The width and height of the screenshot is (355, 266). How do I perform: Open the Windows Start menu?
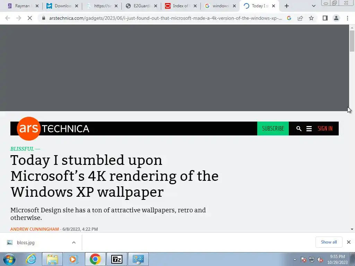point(9,259)
